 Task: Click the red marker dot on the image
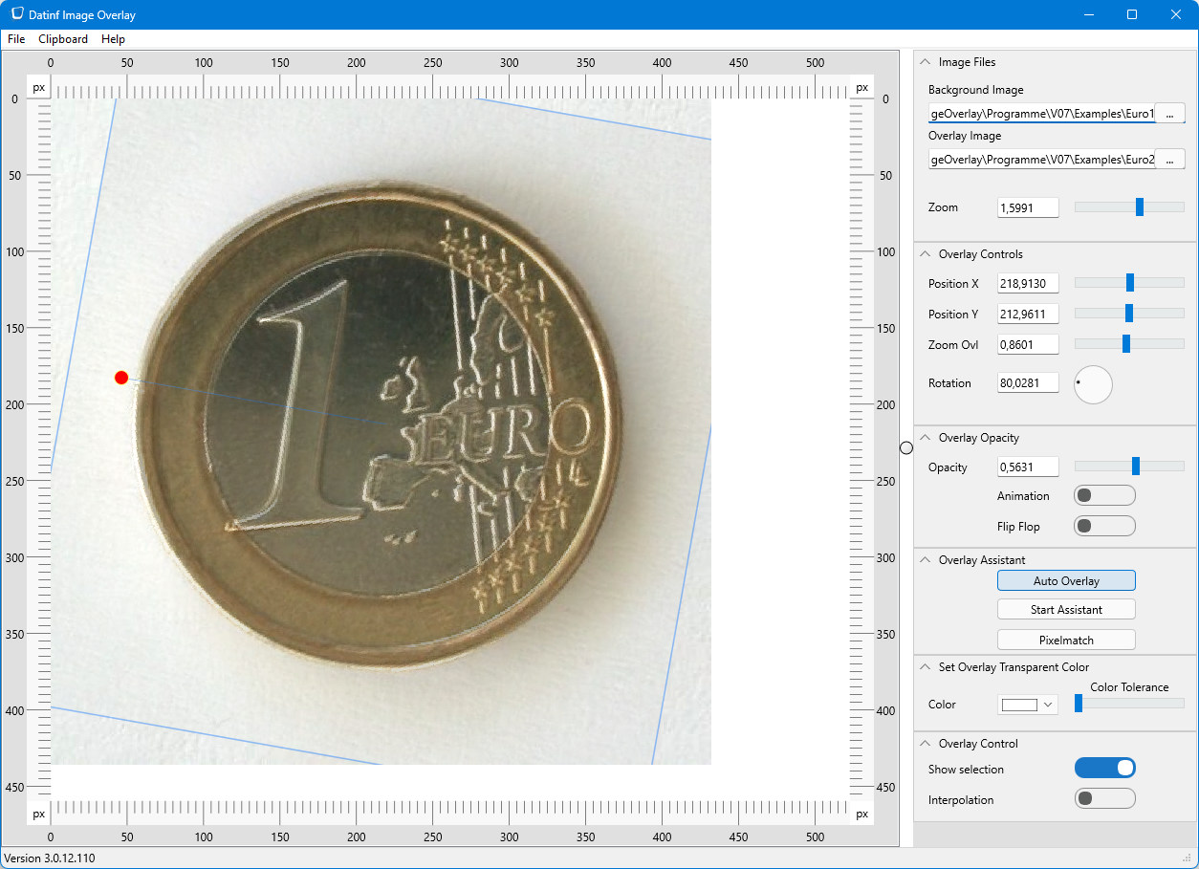tap(120, 377)
